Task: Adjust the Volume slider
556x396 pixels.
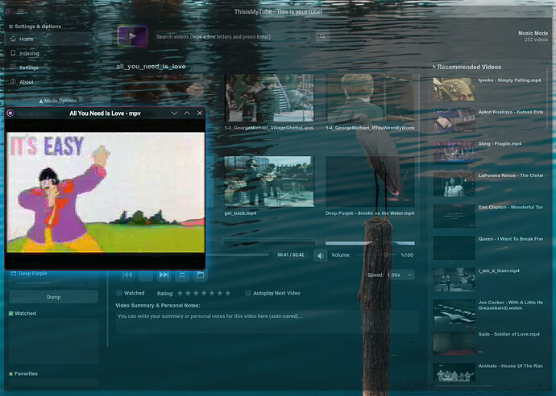Action: [376, 255]
